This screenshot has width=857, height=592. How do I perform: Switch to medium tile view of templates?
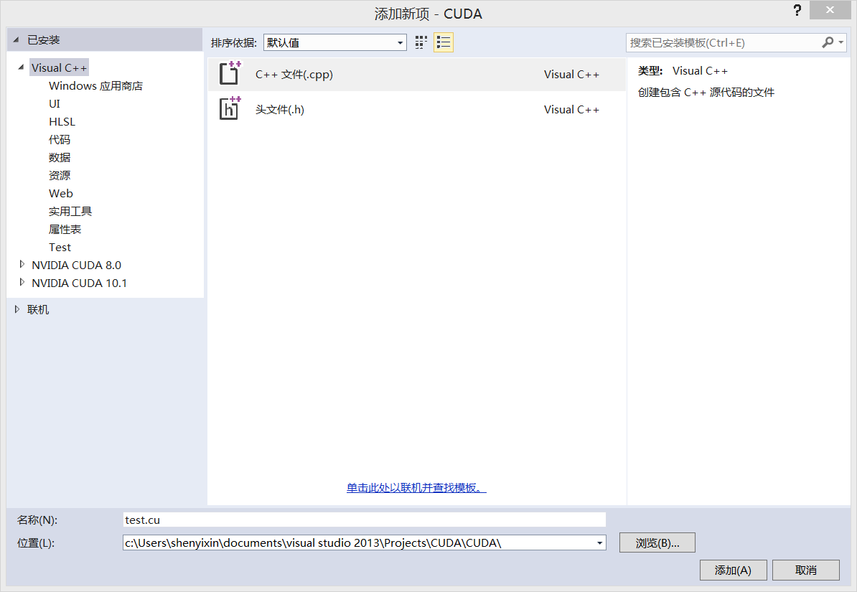pos(421,42)
